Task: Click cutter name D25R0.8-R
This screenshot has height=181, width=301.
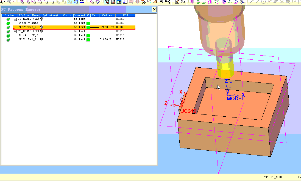Action: coord(107,27)
